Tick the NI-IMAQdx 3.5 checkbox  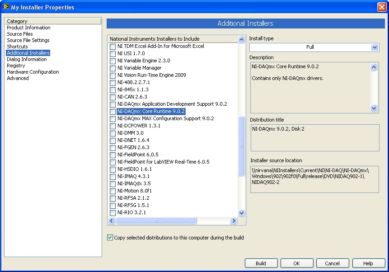[112, 183]
